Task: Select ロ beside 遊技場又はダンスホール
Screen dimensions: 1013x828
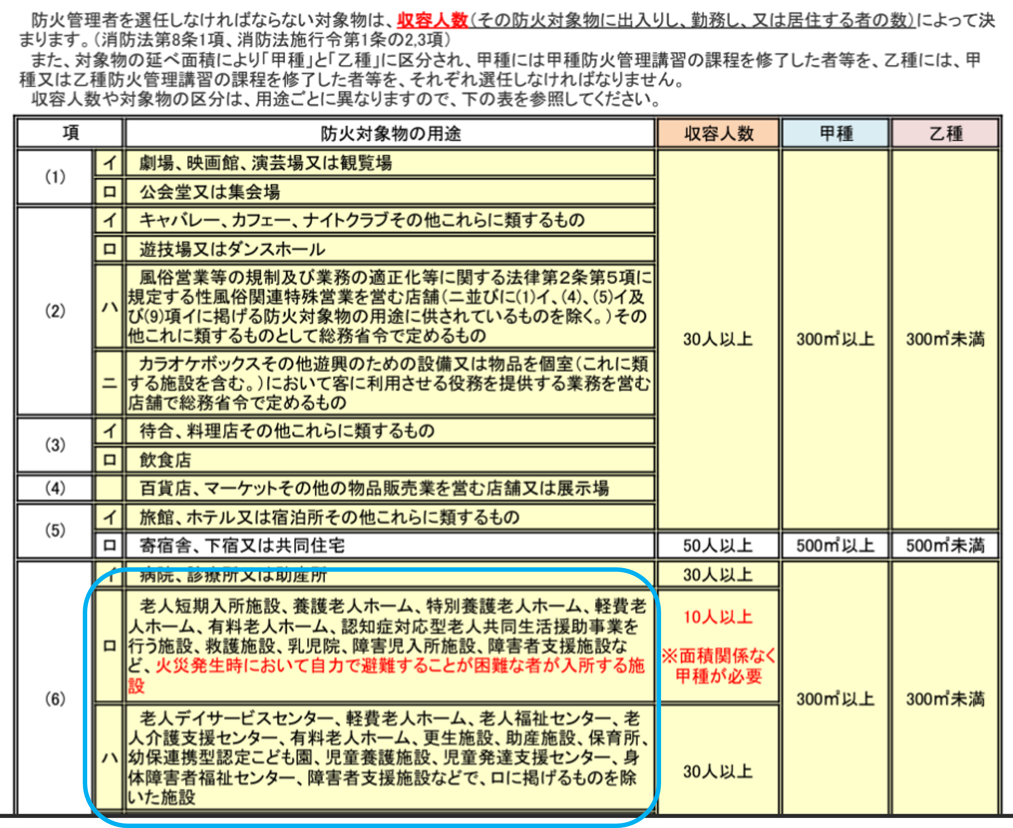Action: 109,249
